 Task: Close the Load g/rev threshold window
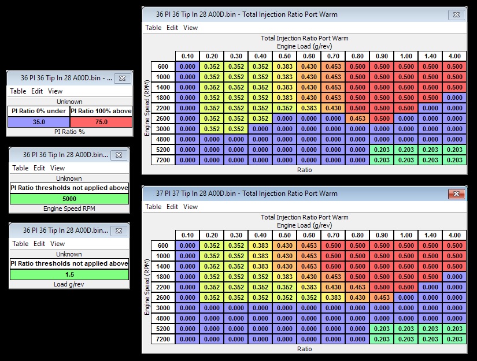119,230
